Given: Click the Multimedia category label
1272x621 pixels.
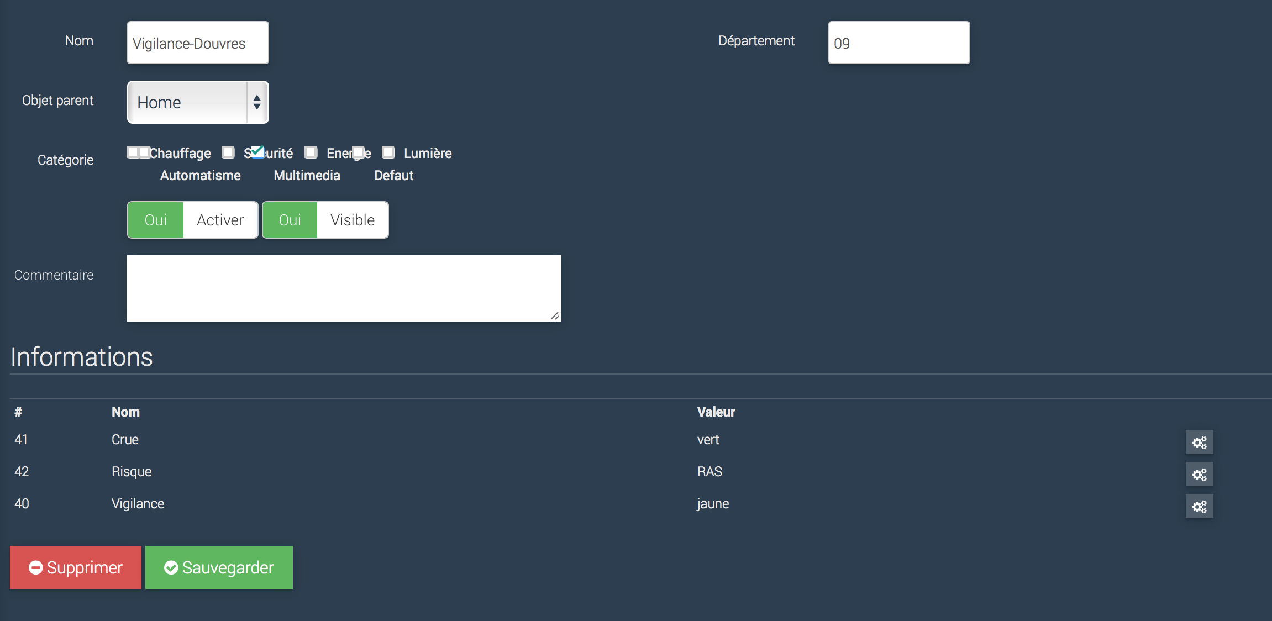Looking at the screenshot, I should [307, 175].
